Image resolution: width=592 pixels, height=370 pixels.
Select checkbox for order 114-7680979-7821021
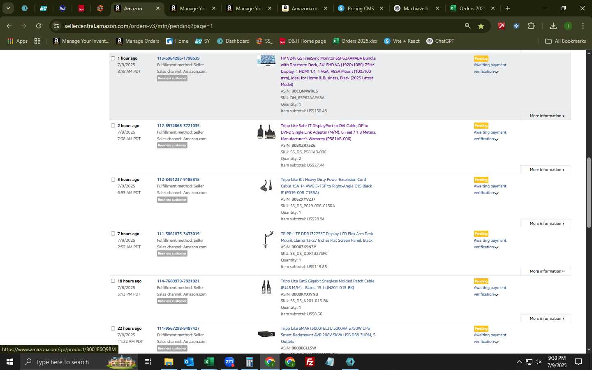point(113,281)
